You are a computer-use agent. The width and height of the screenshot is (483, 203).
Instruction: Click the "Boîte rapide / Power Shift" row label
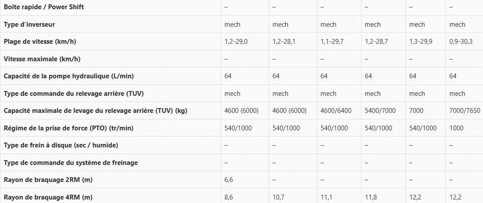[44, 7]
